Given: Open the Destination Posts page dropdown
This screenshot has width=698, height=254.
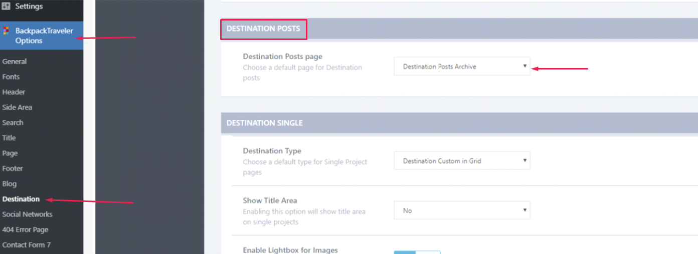Looking at the screenshot, I should 462,66.
